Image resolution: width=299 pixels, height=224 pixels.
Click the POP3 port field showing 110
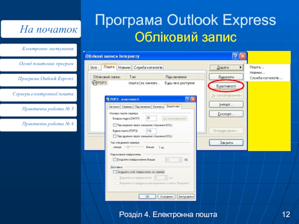pos(151,131)
